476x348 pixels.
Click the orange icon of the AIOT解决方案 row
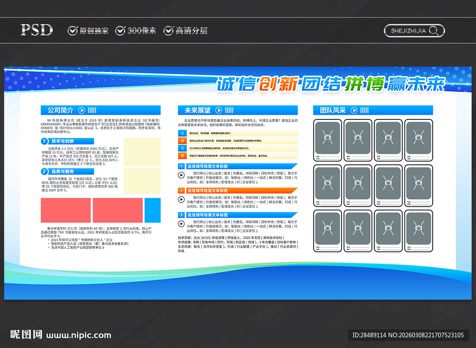coord(182,141)
